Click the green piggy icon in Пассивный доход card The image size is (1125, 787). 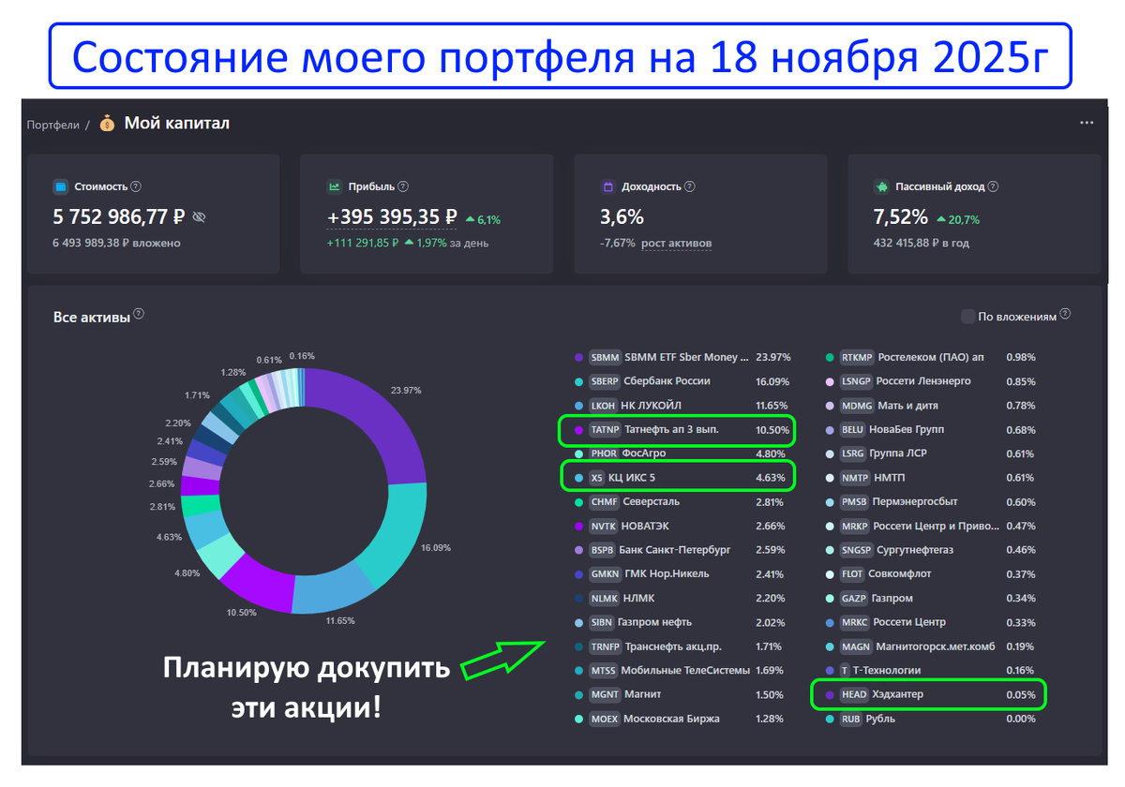point(881,186)
